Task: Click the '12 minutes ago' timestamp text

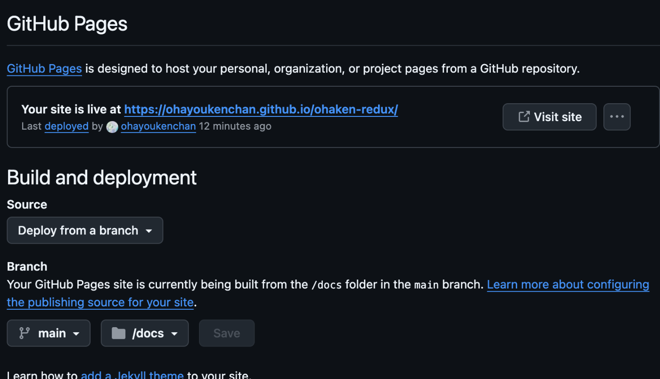Action: 235,126
